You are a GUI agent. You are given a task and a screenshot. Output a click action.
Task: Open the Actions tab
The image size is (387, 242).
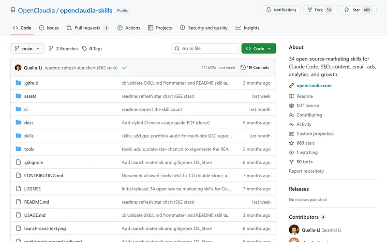(x=129, y=28)
